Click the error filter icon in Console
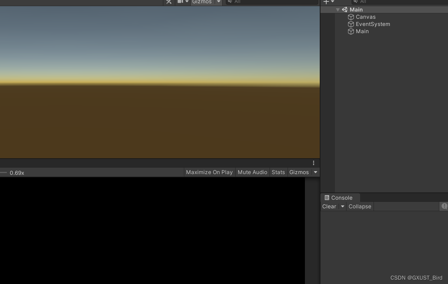Screen dimensions: 448x284 pos(444,206)
